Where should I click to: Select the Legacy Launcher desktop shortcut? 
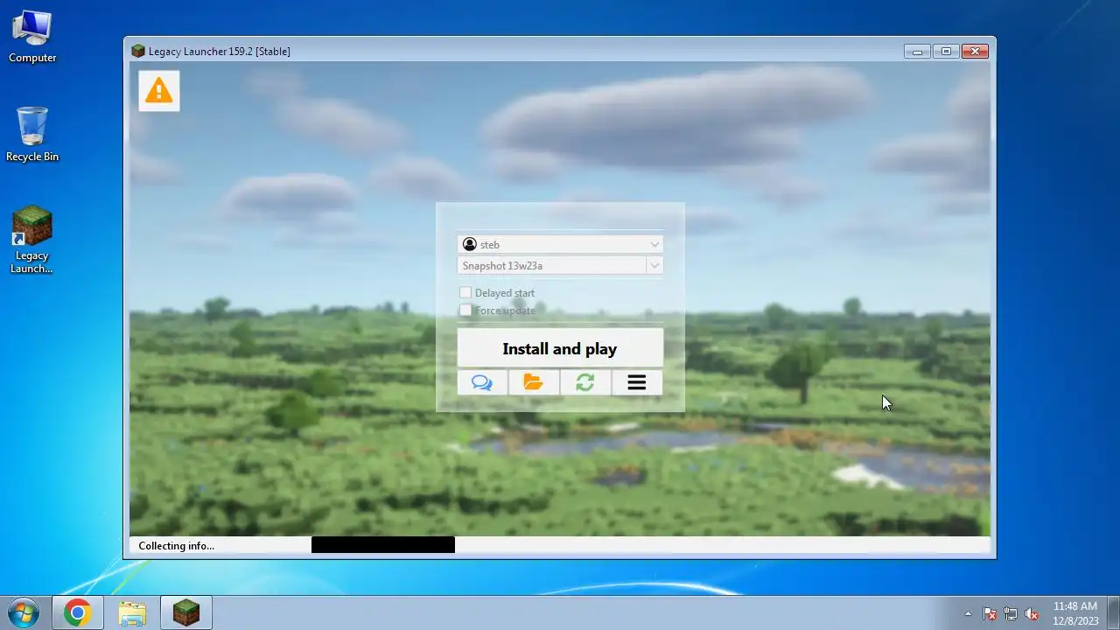tap(32, 239)
